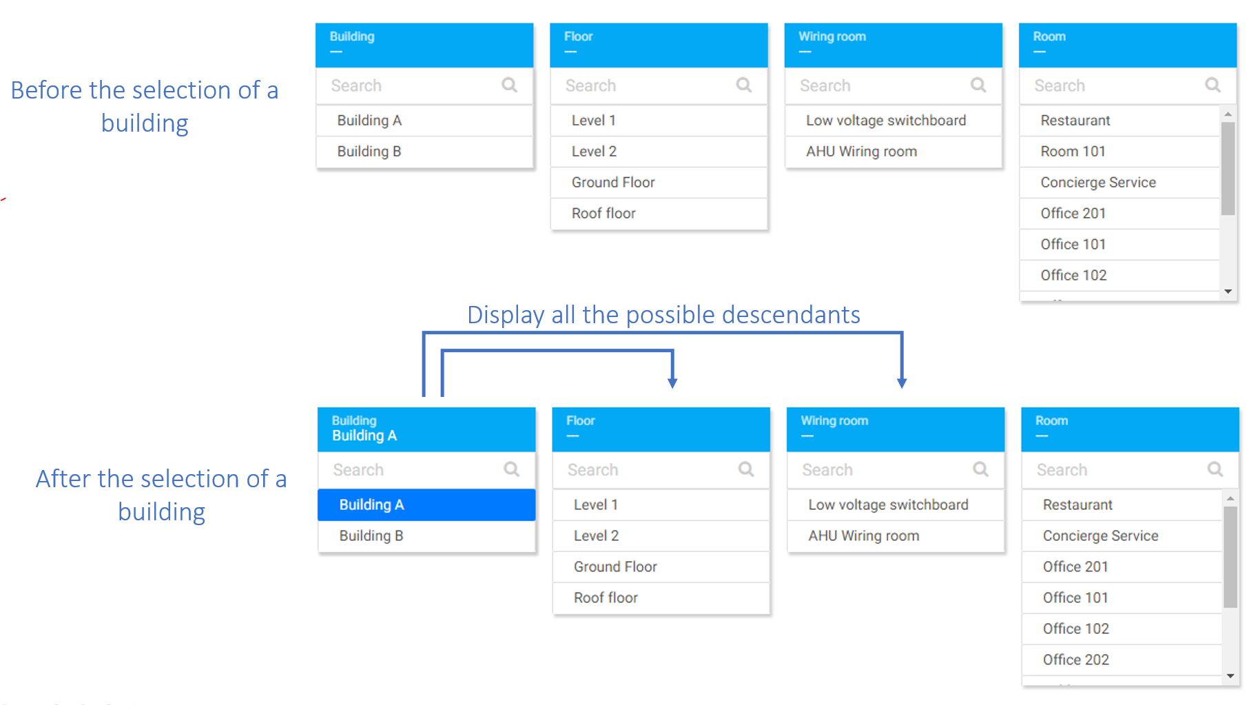Select the highlighted Building A list item
The image size is (1260, 705).
[426, 504]
